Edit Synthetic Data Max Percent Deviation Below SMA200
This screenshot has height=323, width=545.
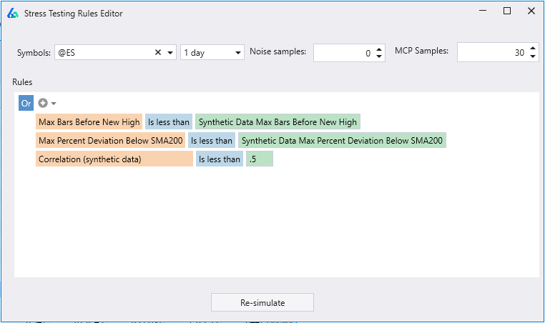coord(342,140)
